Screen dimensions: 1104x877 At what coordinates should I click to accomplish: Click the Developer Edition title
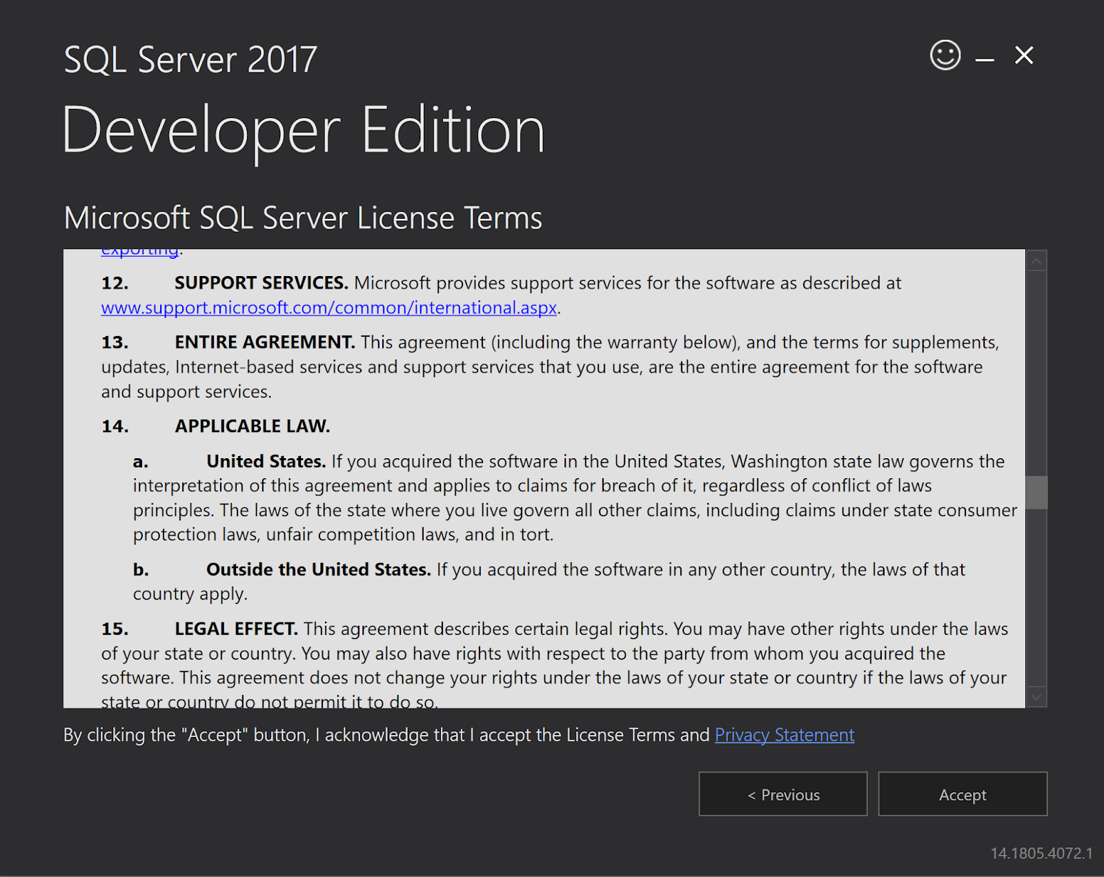(x=304, y=129)
